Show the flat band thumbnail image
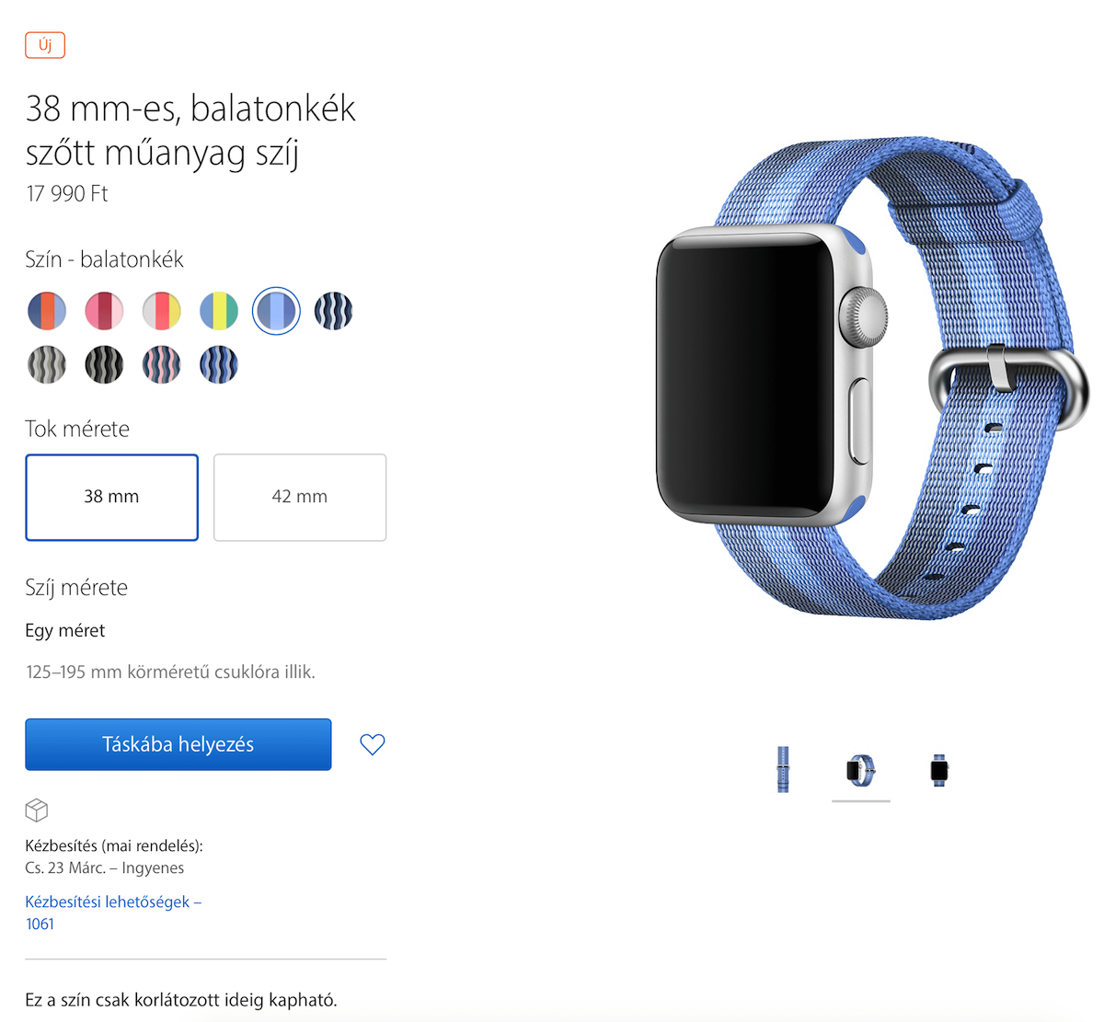This screenshot has height=1022, width=1104. pos(783,770)
